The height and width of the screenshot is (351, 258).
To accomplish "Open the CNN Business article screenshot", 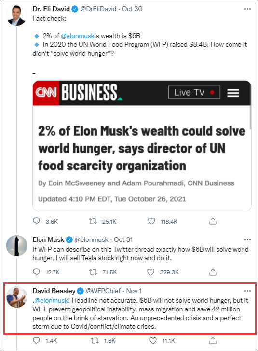I will (142, 146).
